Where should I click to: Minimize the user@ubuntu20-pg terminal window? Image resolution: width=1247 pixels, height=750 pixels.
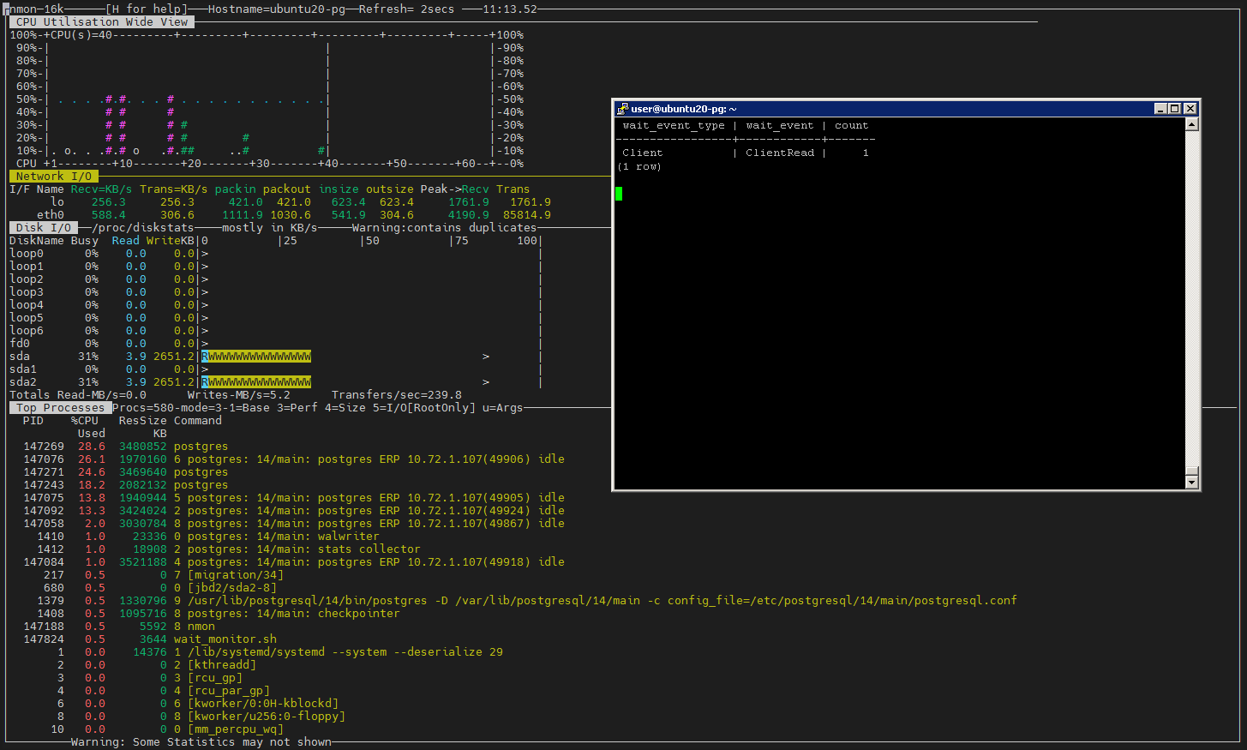1160,109
